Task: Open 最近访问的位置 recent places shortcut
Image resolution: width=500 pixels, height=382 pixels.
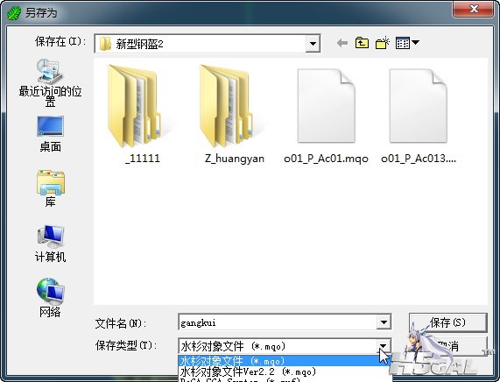Action: click(x=50, y=83)
